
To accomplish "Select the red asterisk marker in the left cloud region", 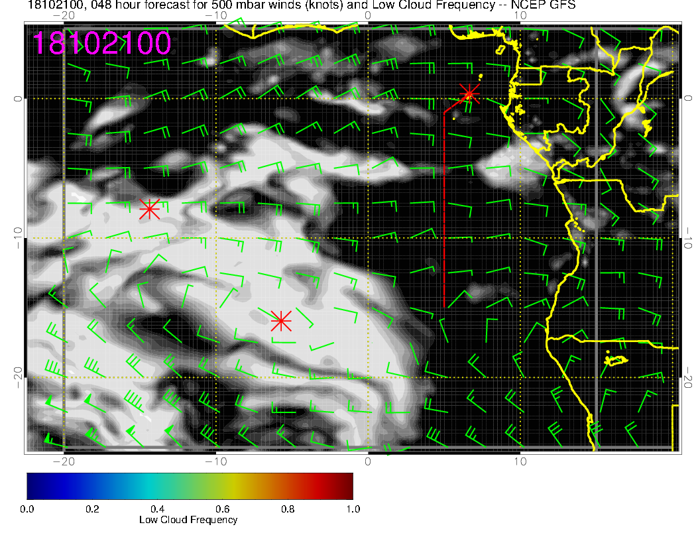I will pos(149,209).
